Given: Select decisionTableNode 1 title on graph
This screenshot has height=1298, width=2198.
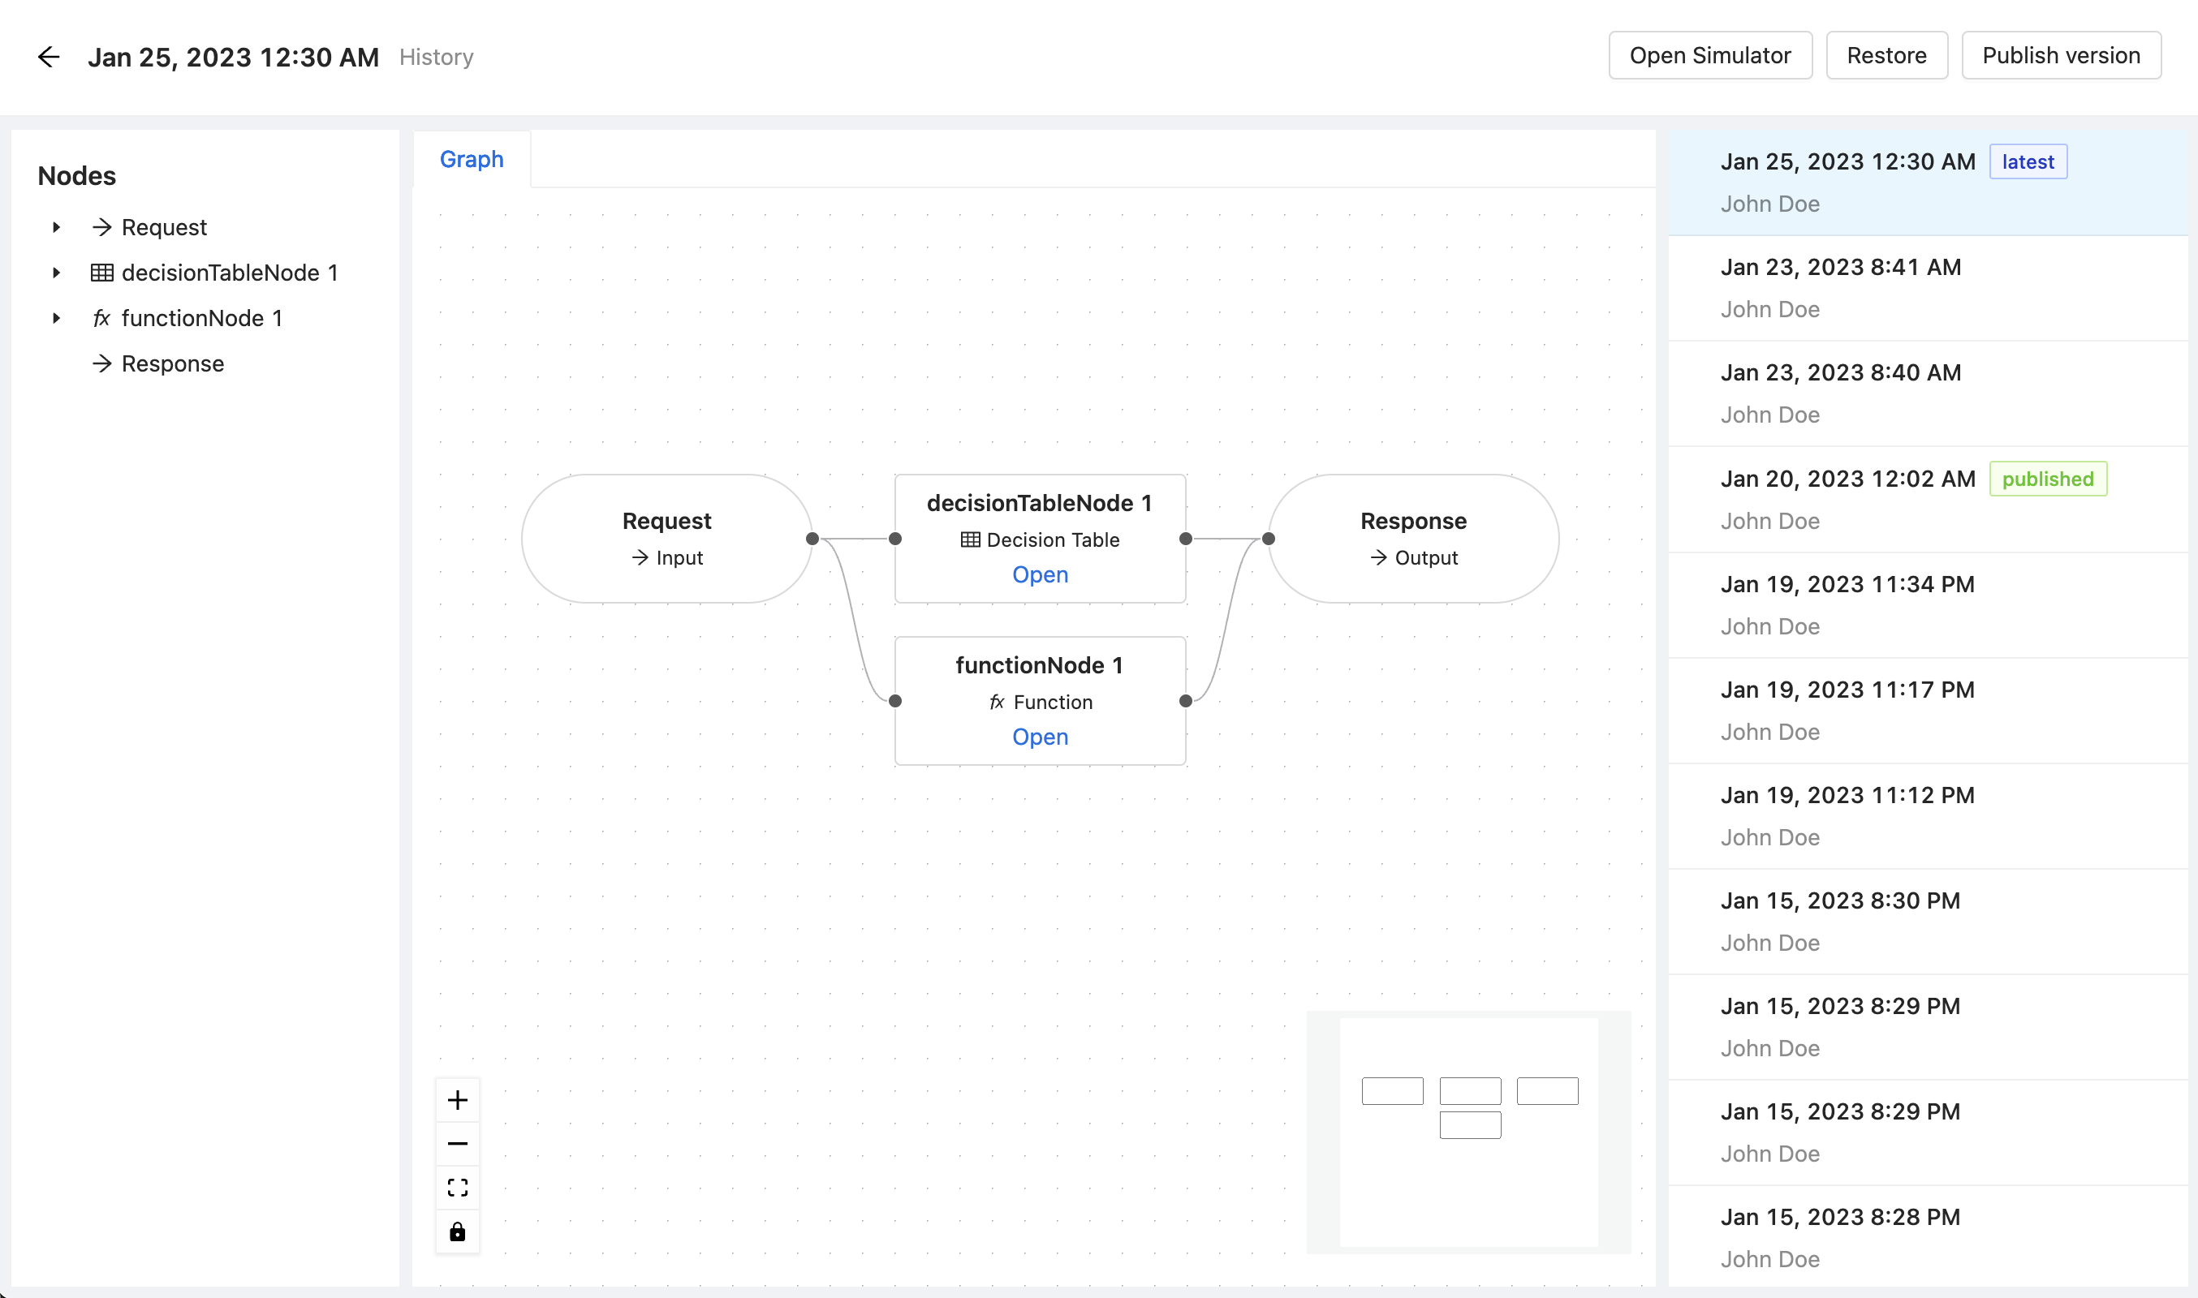Looking at the screenshot, I should 1040,503.
